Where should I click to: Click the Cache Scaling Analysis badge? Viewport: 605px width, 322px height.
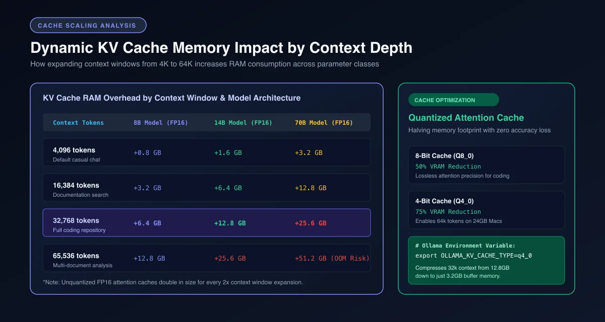pos(88,25)
